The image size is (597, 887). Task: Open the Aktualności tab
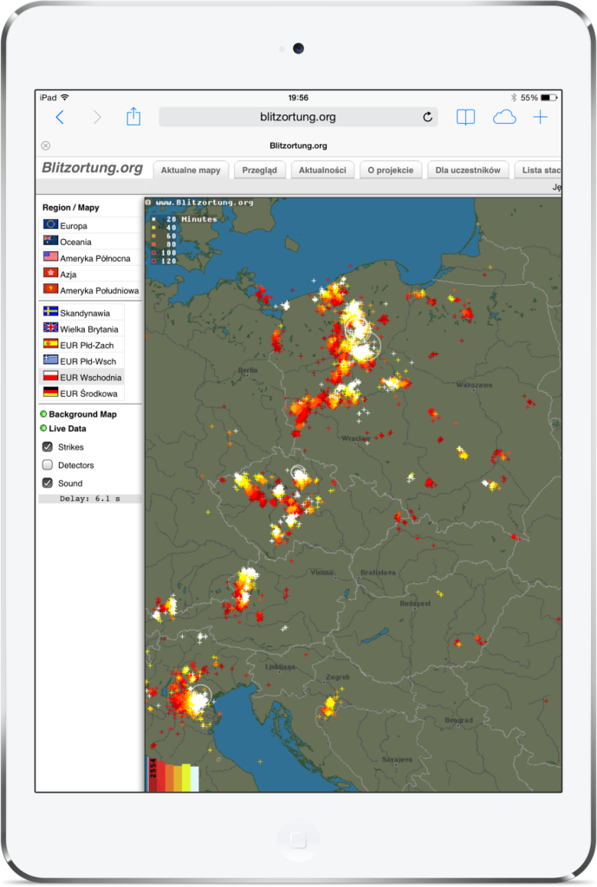pos(322,170)
